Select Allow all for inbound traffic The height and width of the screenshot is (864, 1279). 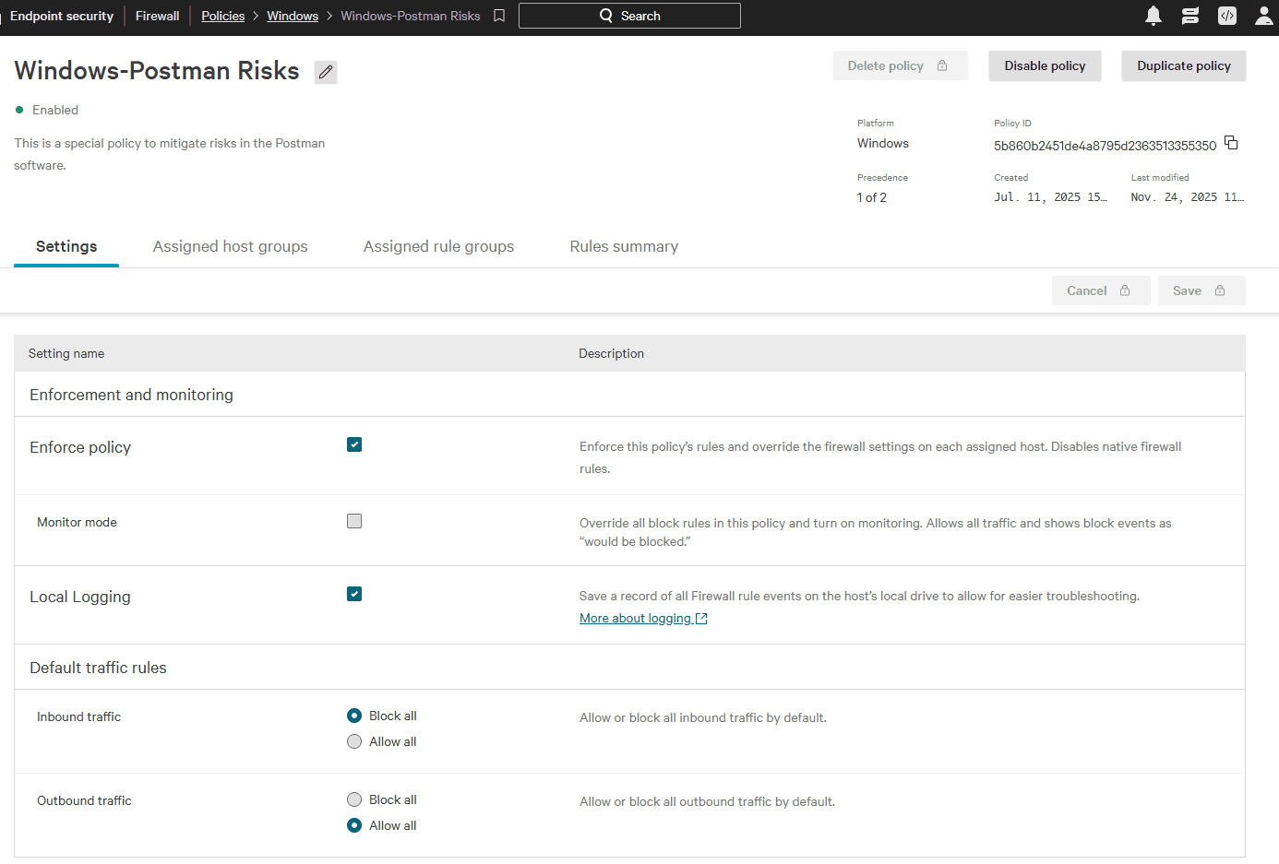(x=354, y=740)
